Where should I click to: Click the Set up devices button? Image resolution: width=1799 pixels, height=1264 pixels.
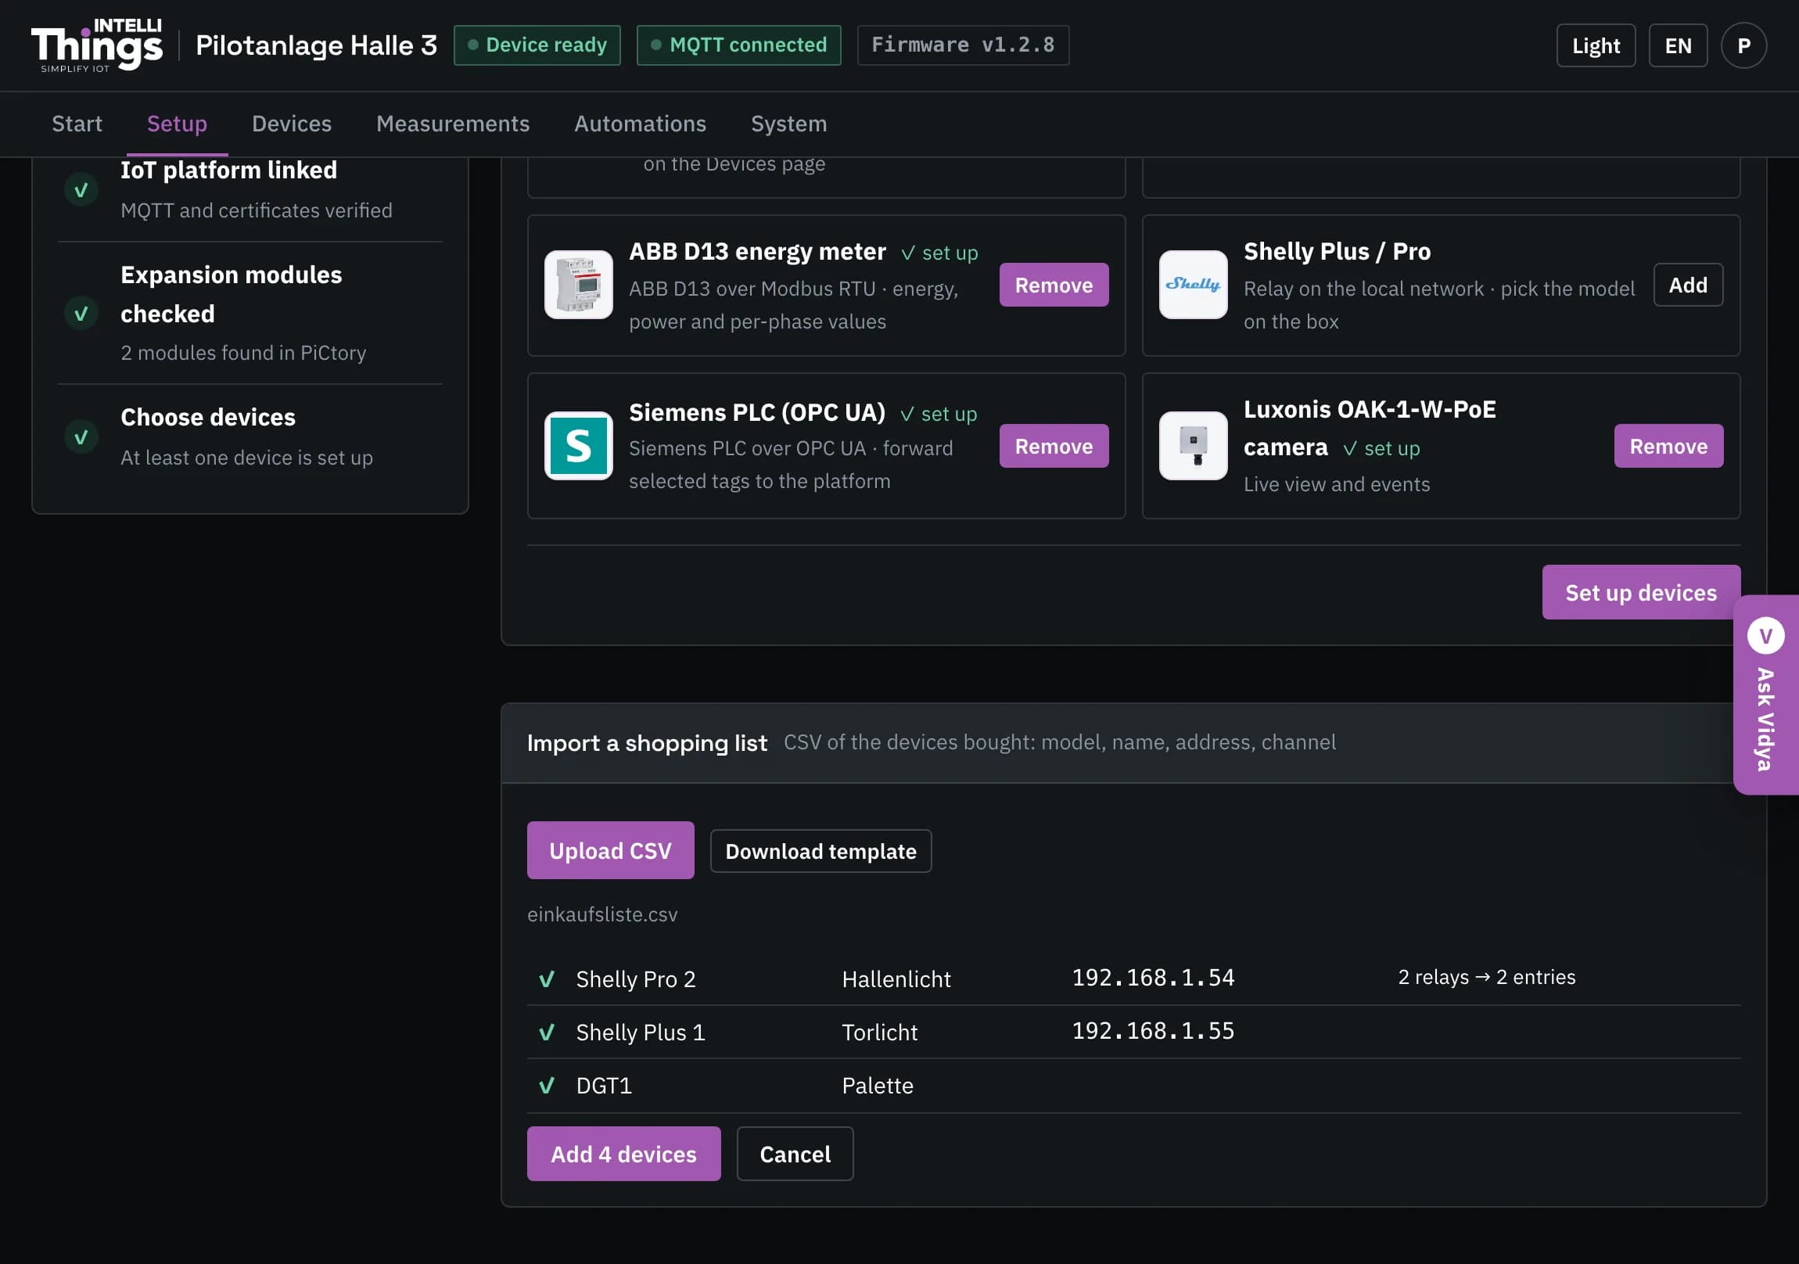(x=1641, y=592)
